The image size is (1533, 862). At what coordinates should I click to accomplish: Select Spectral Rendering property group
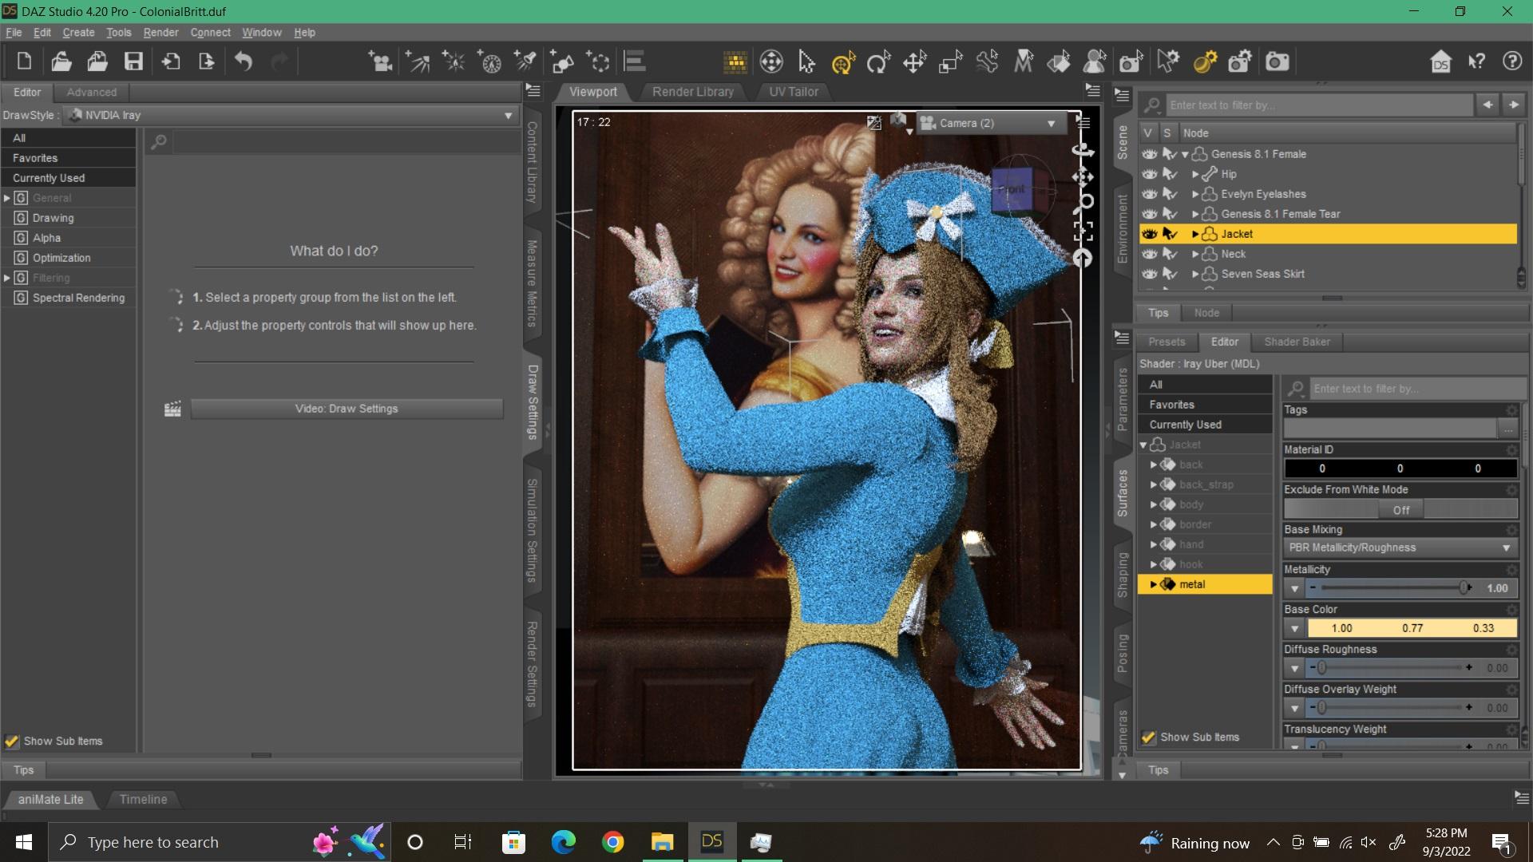click(78, 298)
